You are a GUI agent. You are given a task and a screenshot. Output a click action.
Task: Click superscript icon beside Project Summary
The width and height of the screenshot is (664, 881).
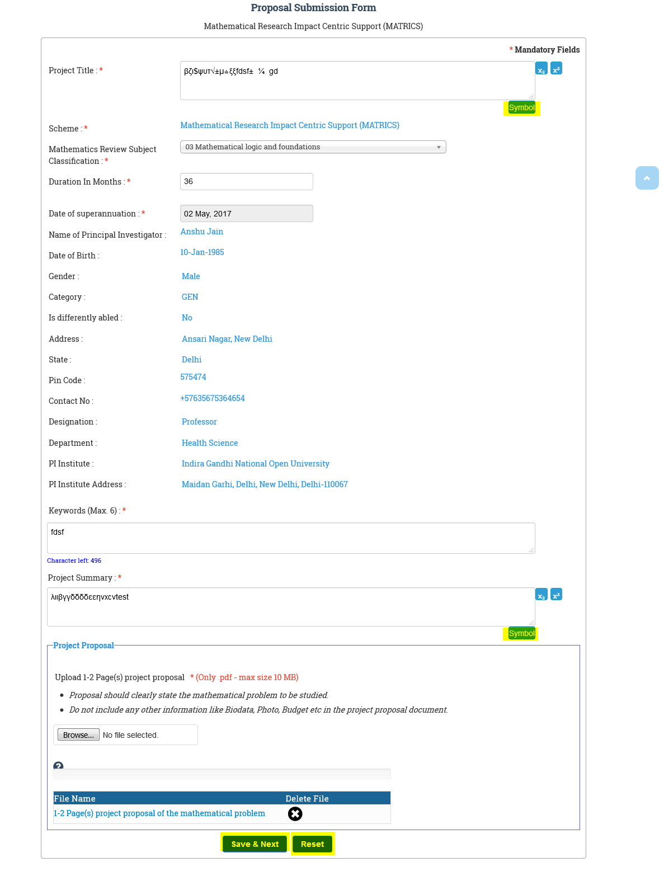pyautogui.click(x=556, y=595)
